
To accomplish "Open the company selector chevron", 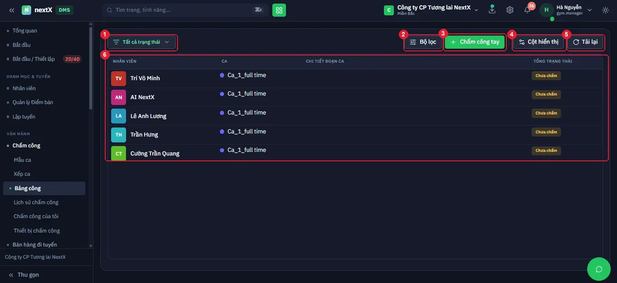I will click(476, 10).
